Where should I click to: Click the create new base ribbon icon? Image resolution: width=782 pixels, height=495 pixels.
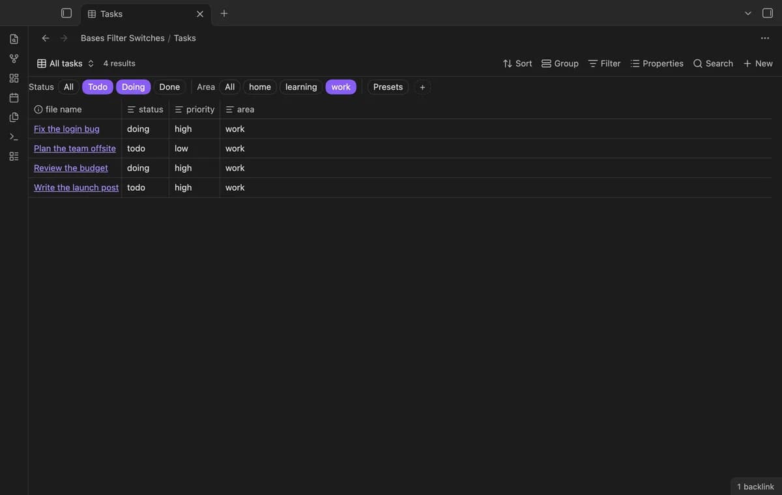coord(14,156)
